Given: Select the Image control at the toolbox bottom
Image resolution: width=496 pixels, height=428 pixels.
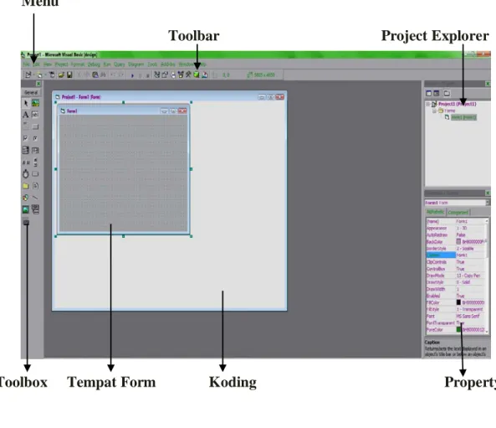Looking at the screenshot, I should (26, 209).
